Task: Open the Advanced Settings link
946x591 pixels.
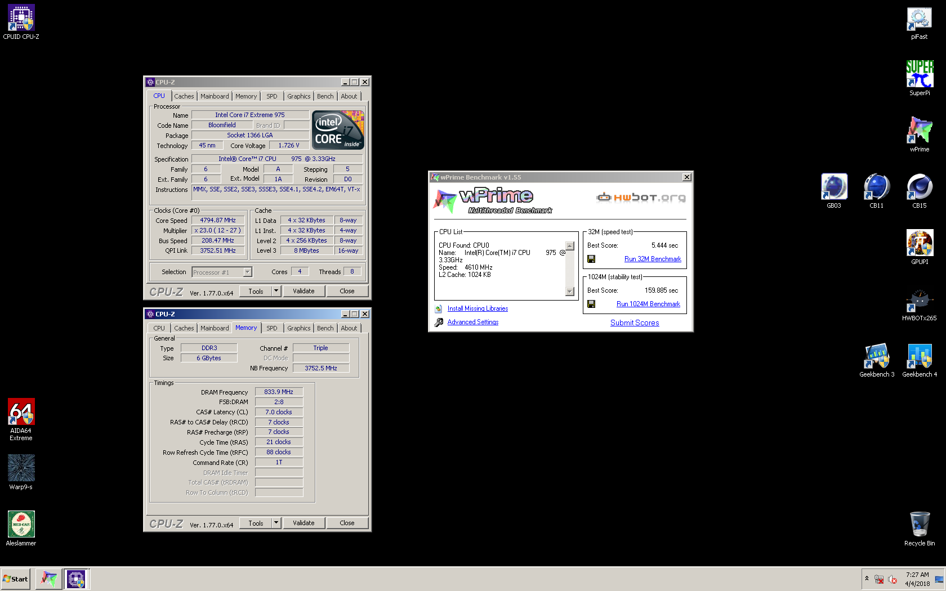Action: click(473, 322)
